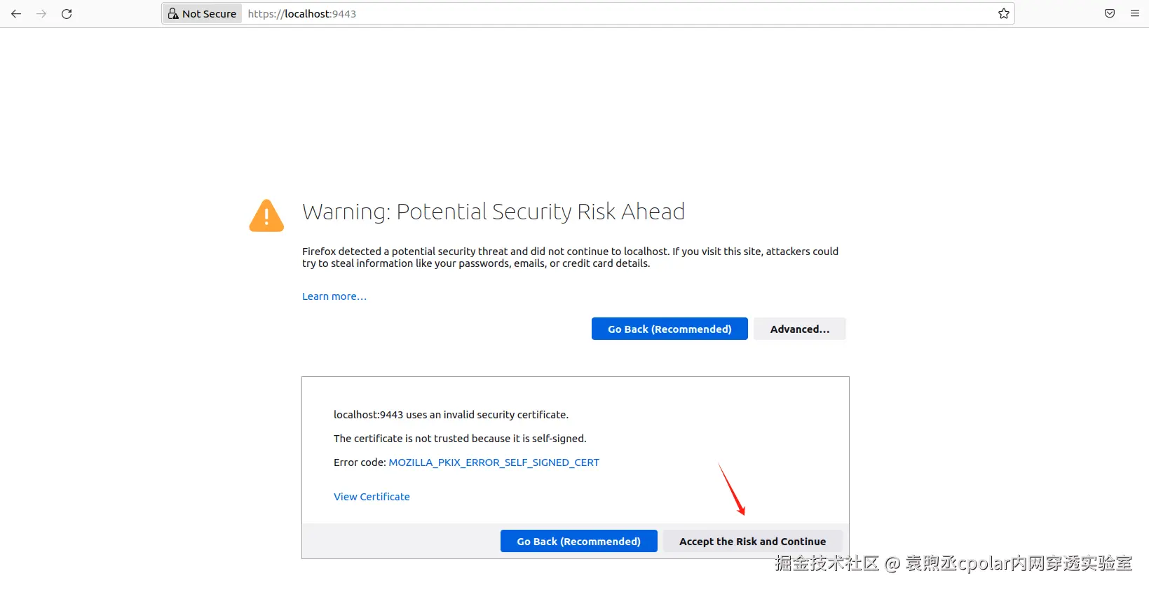Bookmark this page with the star icon
The image size is (1149, 590).
click(1004, 13)
